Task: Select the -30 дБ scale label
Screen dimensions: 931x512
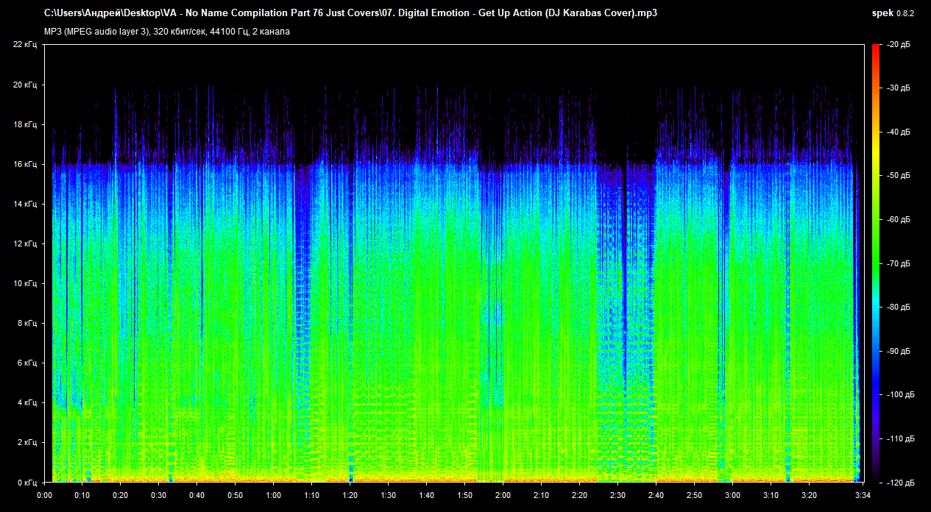Action: 899,88
